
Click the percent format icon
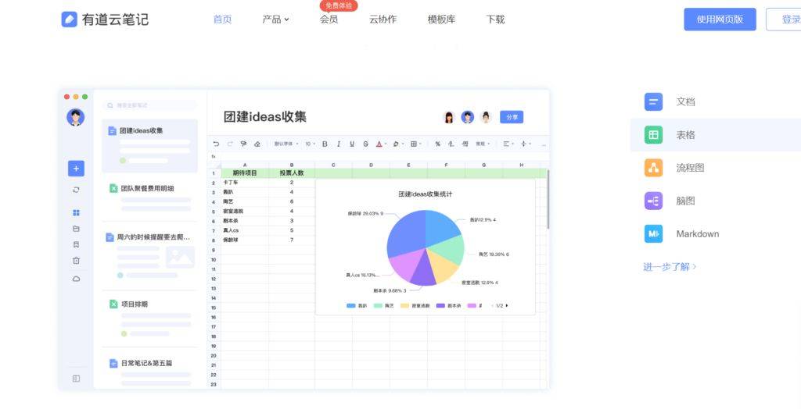[438, 144]
